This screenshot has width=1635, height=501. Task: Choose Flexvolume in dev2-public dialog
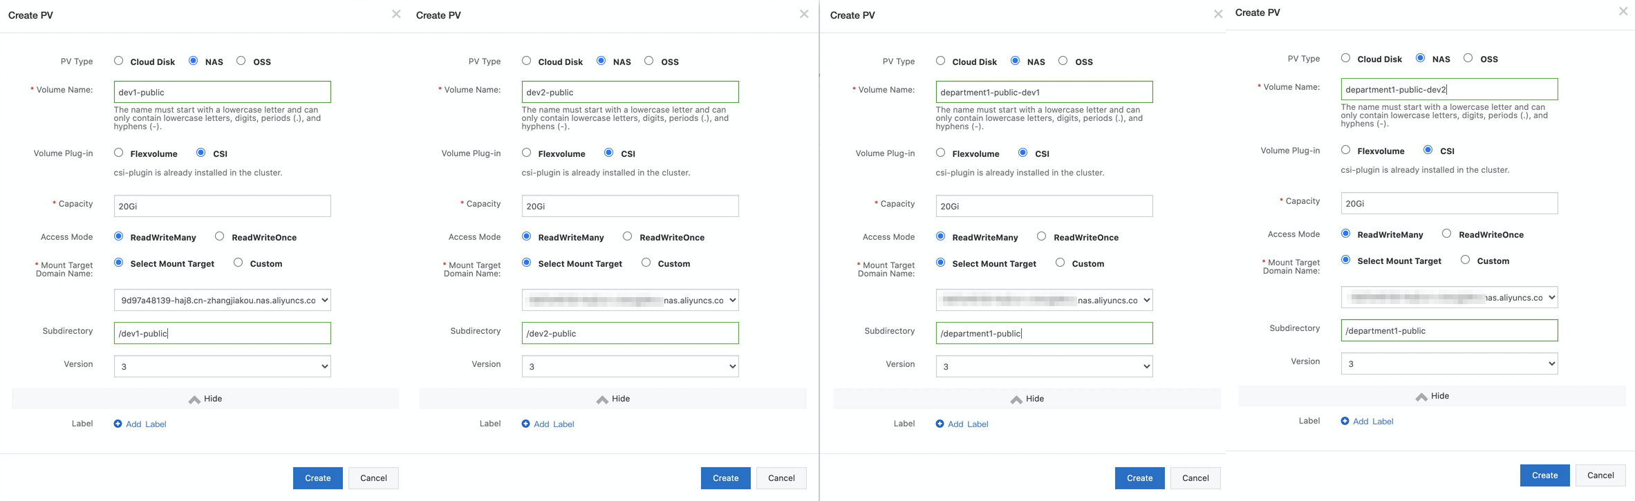click(x=527, y=153)
